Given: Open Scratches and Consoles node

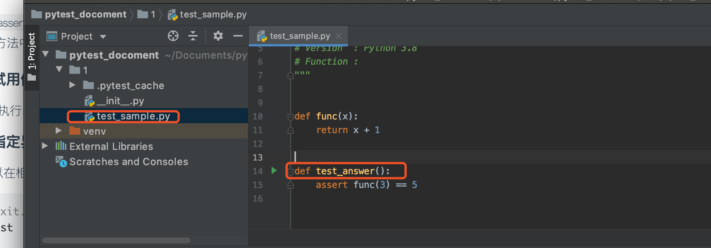Looking at the screenshot, I should (129, 162).
